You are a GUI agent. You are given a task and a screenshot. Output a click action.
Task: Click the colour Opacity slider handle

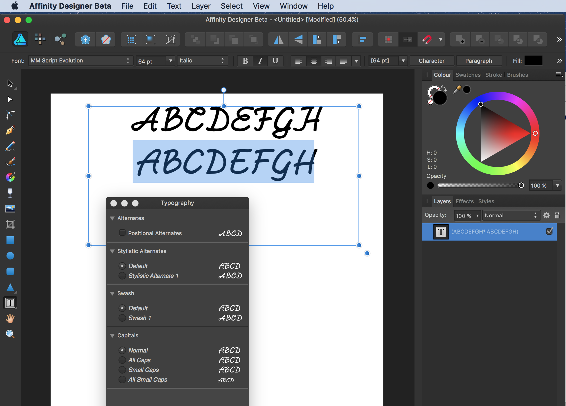pyautogui.click(x=521, y=185)
